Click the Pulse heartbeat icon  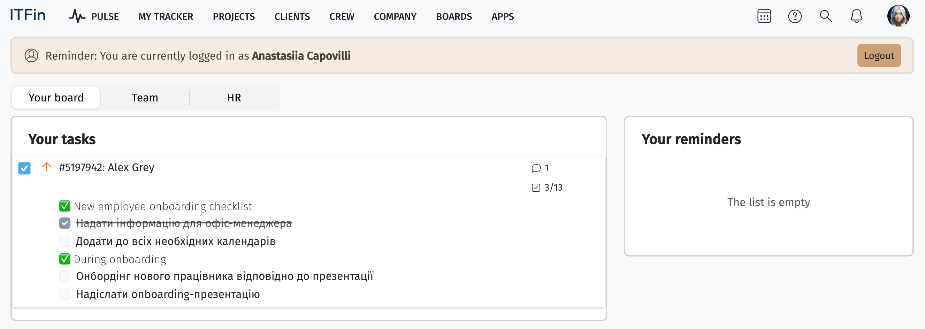click(77, 16)
